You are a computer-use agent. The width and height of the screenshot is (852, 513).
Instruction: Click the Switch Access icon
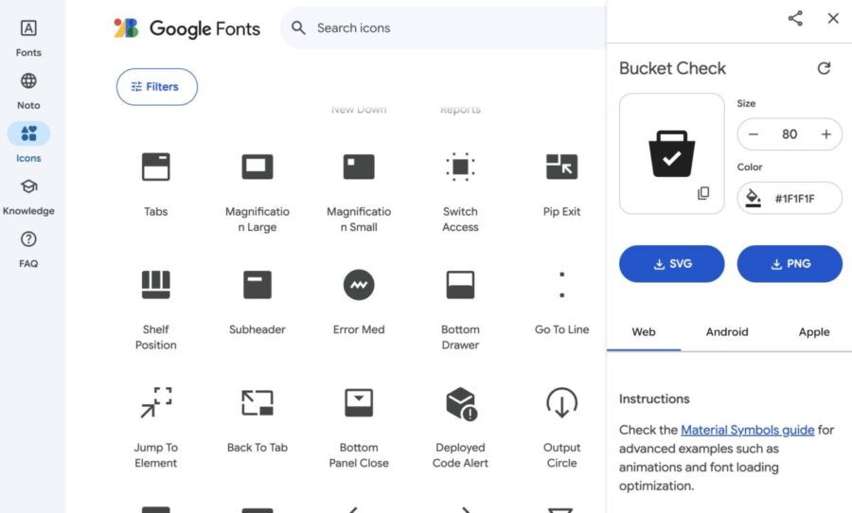[x=460, y=168]
